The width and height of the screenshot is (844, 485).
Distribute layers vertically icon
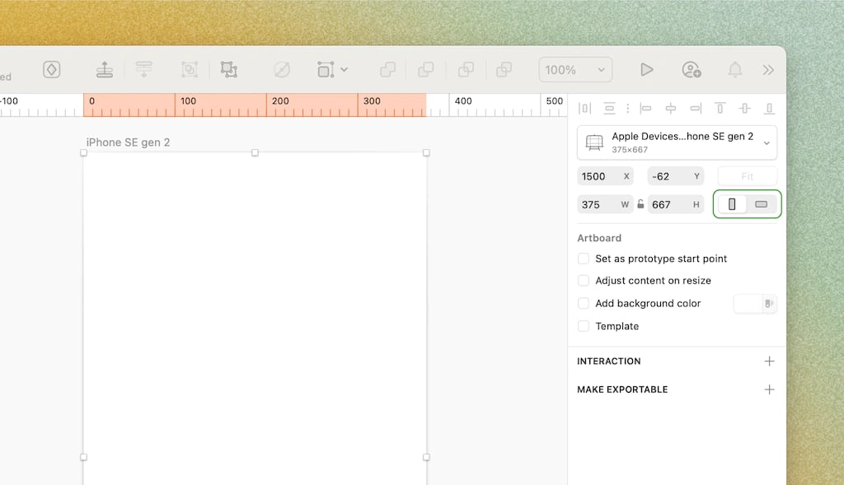[x=609, y=109]
